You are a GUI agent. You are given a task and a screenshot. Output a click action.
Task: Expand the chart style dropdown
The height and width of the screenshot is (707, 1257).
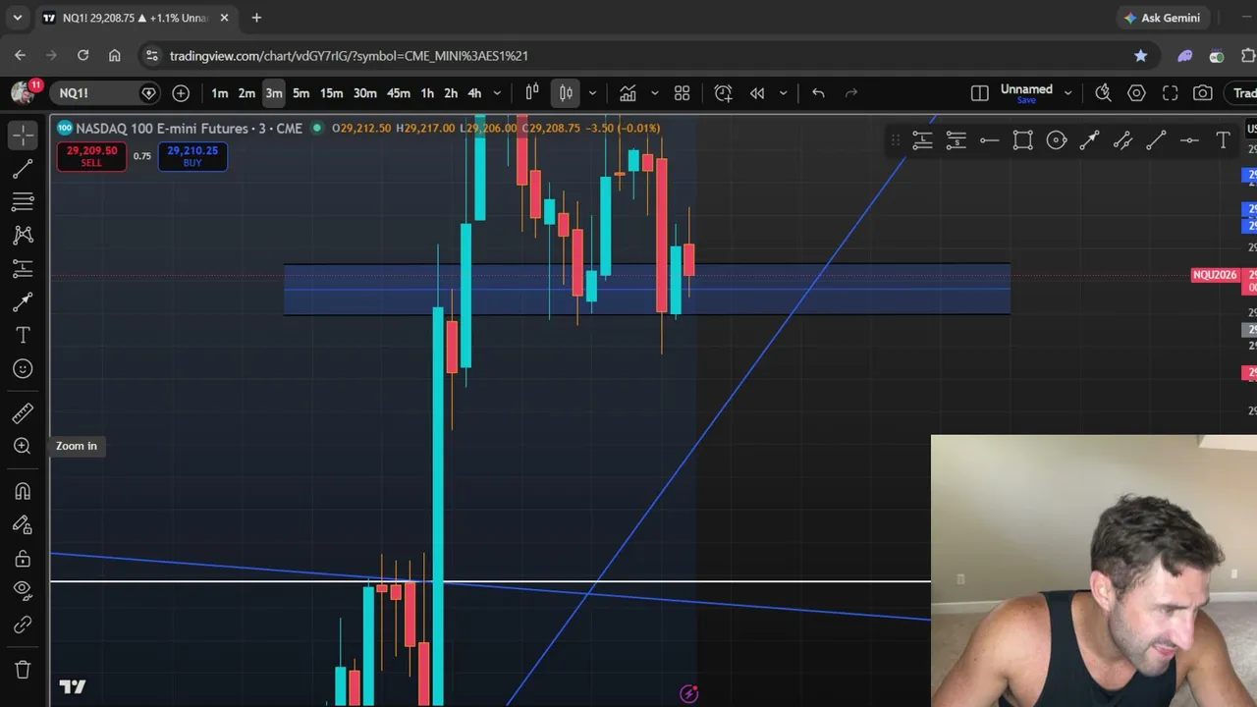(591, 93)
